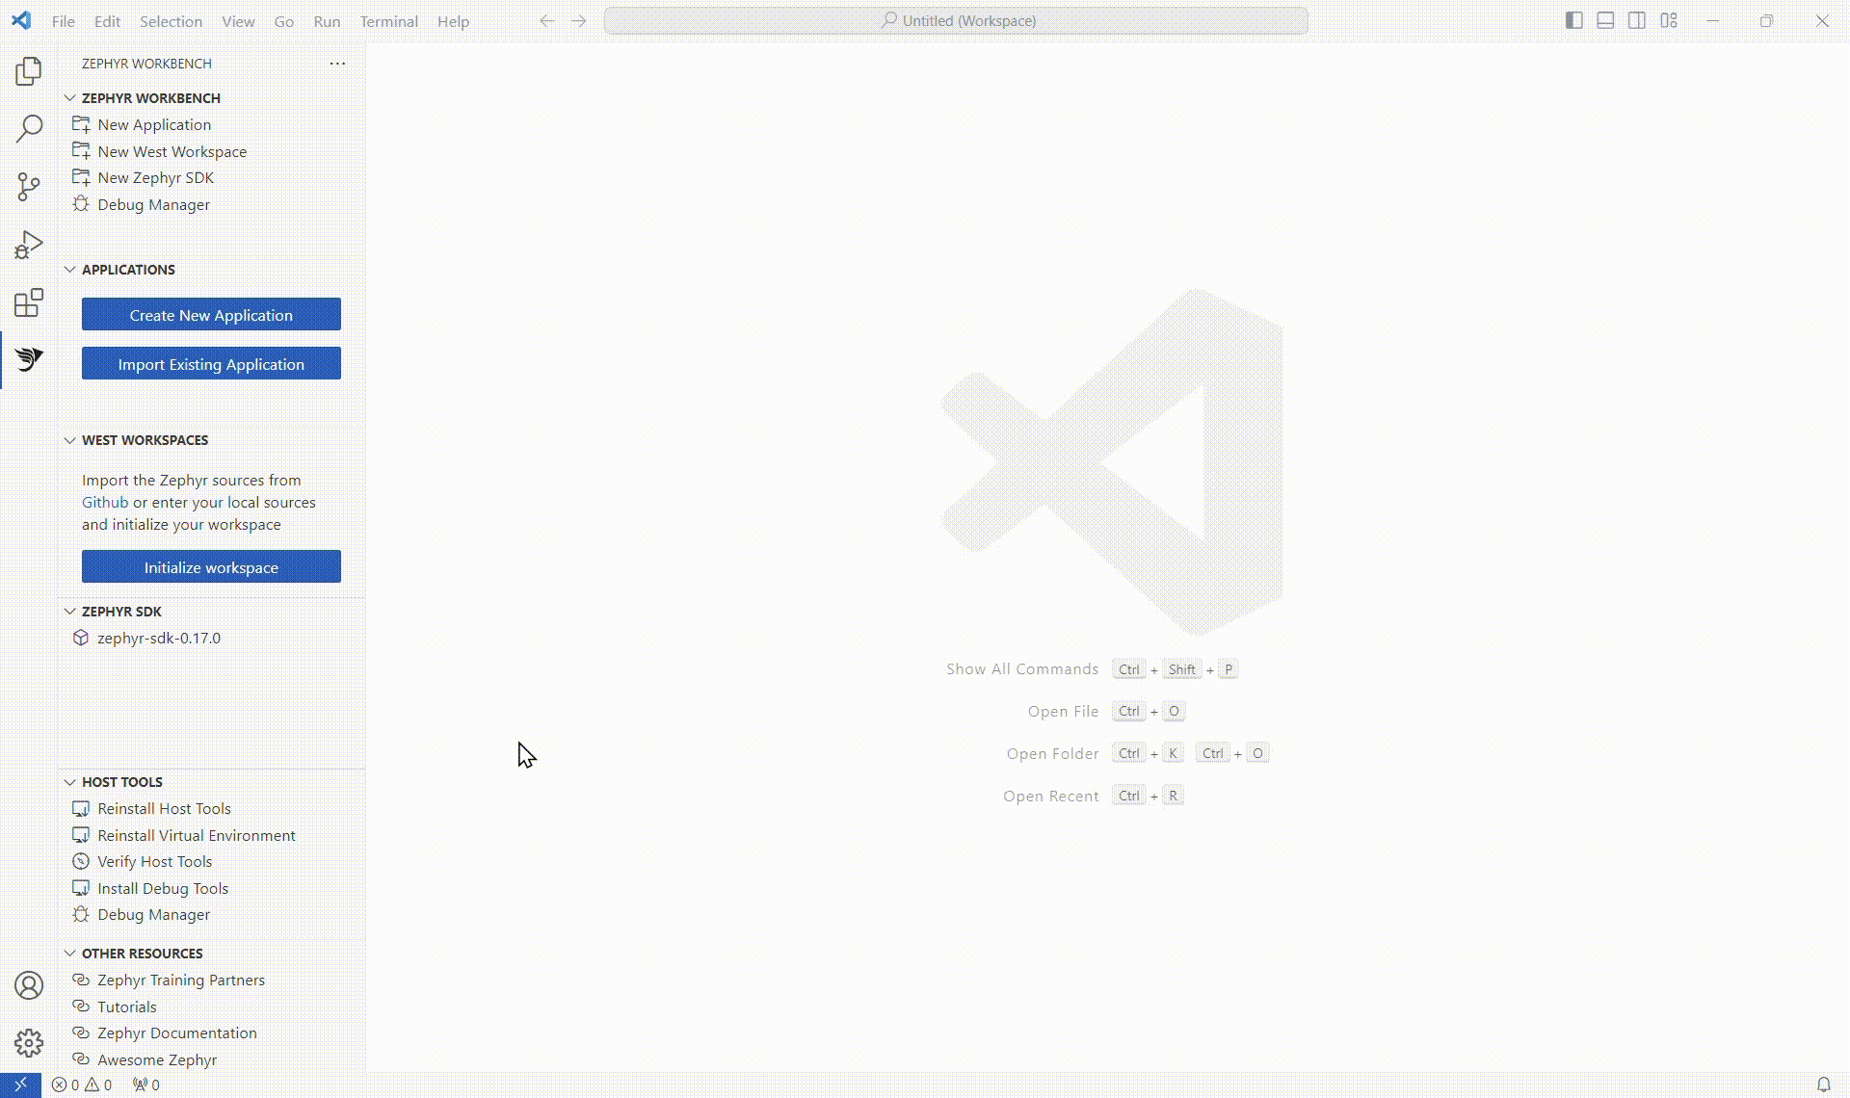Viewport: 1850px width, 1098px height.
Task: Click the zephyr-sdk-0.17.0 SDK icon
Action: point(81,638)
